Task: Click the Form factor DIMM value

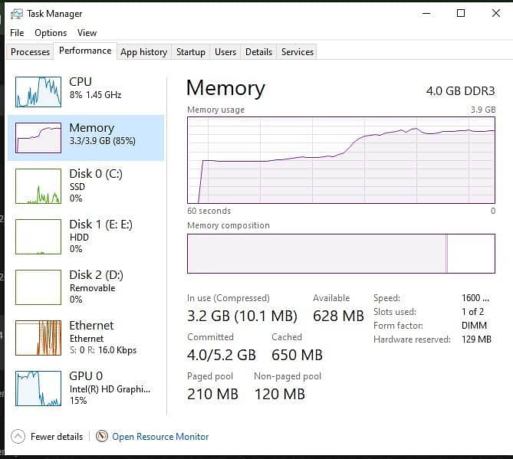Action: (x=474, y=326)
